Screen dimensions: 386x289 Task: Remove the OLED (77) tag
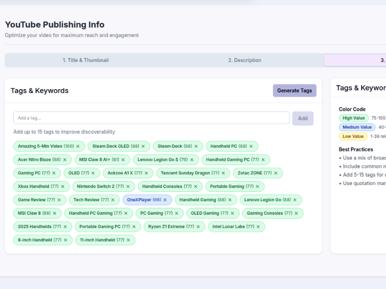coord(93,173)
